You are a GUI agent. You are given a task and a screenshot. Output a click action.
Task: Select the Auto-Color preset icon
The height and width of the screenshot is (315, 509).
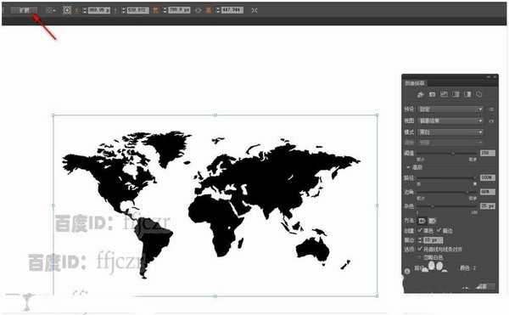(x=421, y=94)
